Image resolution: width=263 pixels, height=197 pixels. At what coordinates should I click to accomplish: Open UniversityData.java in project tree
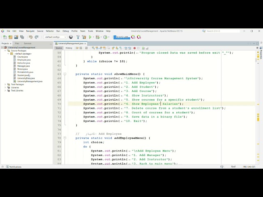[26, 78]
